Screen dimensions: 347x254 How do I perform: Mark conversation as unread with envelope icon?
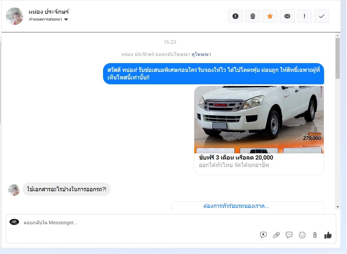[x=287, y=16]
